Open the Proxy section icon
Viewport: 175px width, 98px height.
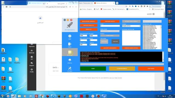pyautogui.click(x=70, y=44)
